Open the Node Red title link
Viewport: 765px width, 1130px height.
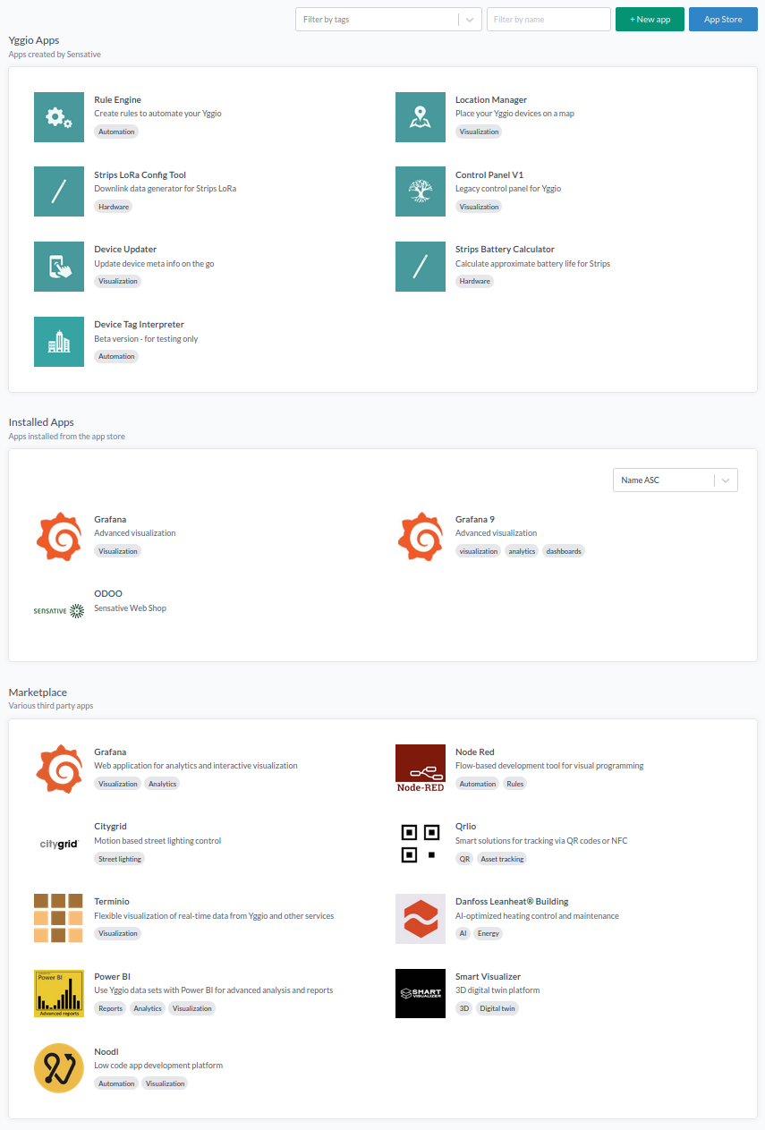[475, 752]
